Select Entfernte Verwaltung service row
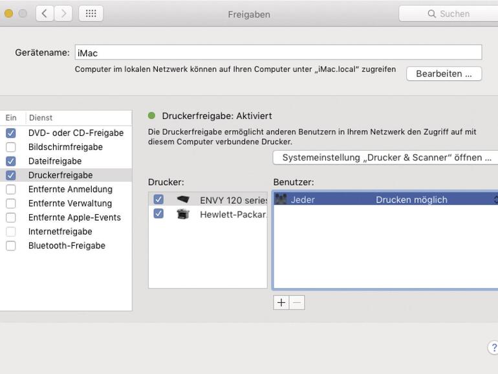Viewport: 498px width, 374px height. (x=66, y=203)
